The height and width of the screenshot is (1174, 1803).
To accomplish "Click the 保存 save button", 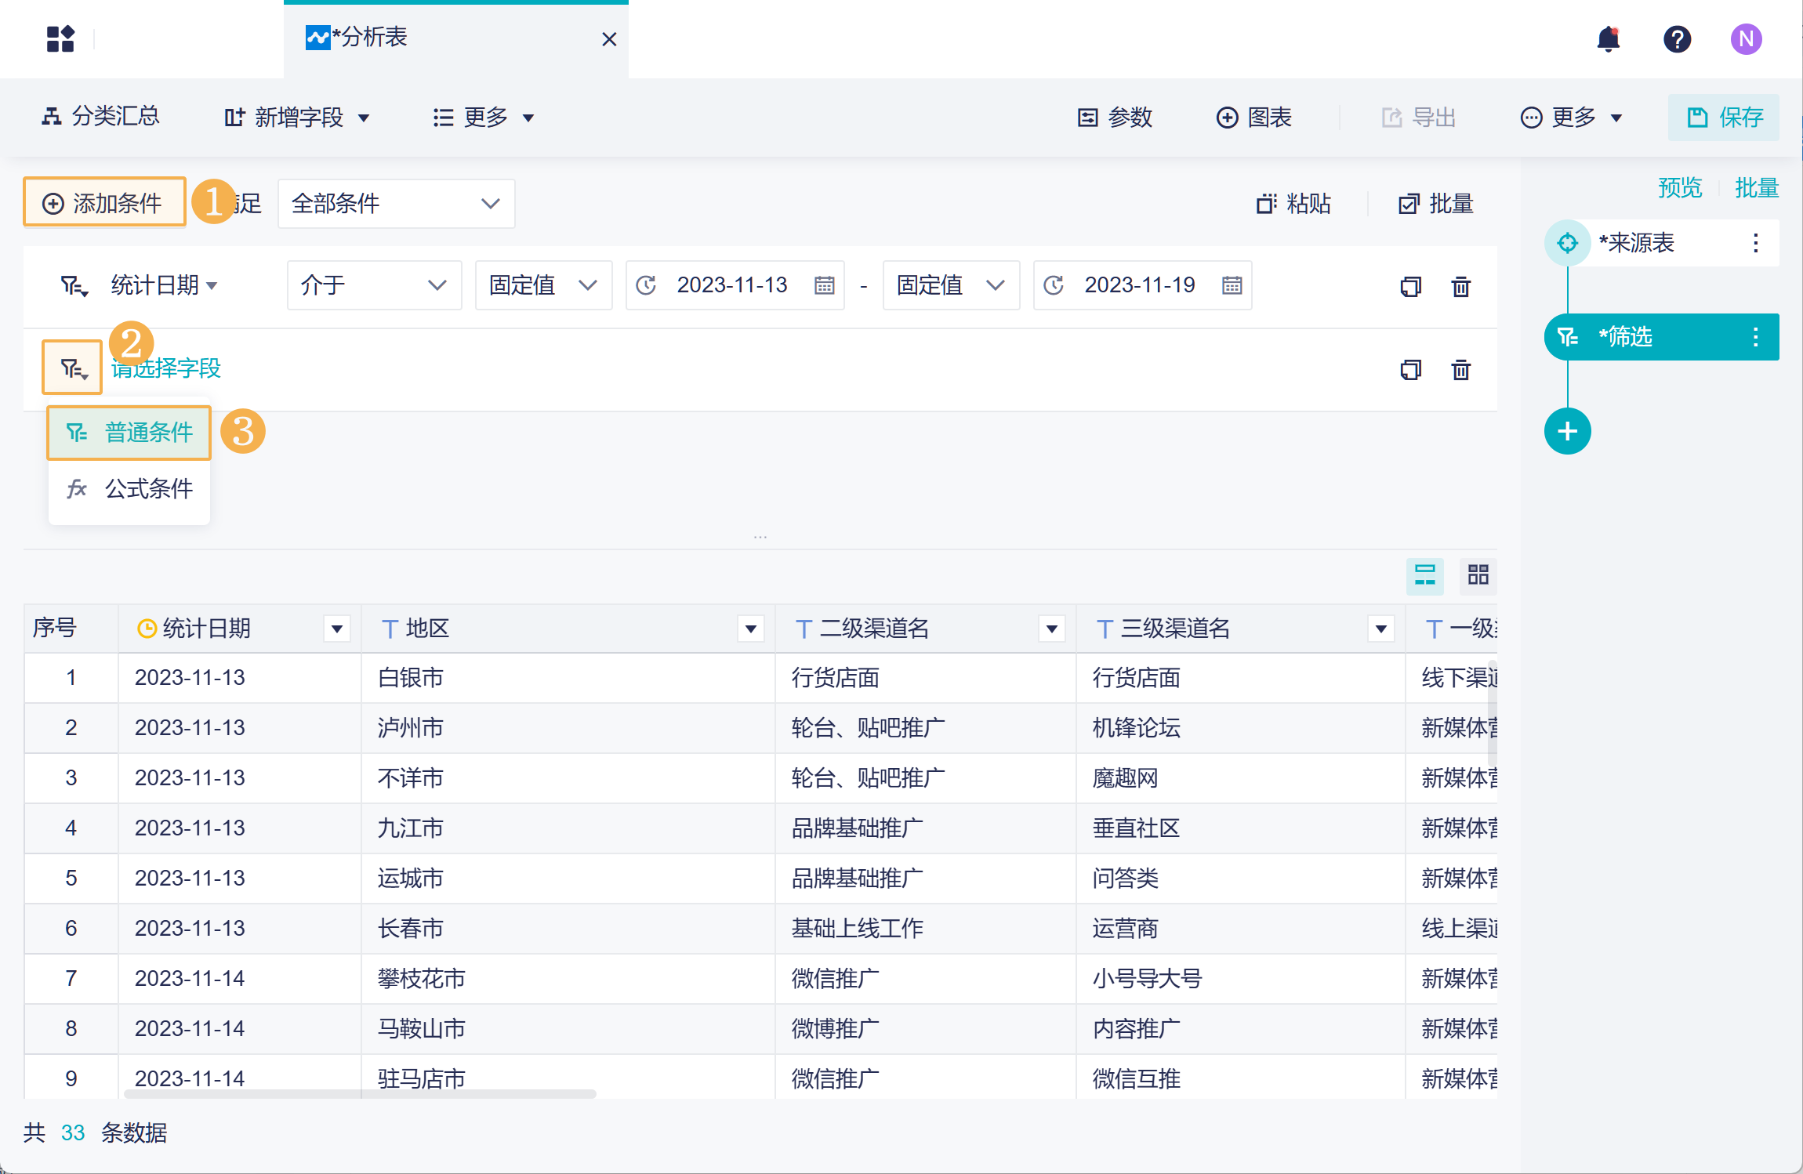I will click(1723, 118).
